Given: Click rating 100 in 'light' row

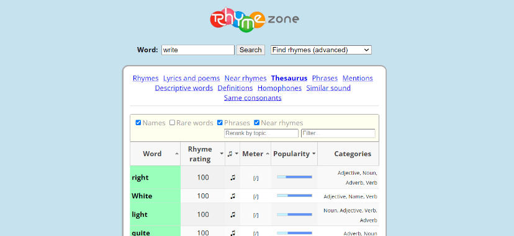Looking at the screenshot, I should [x=203, y=214].
